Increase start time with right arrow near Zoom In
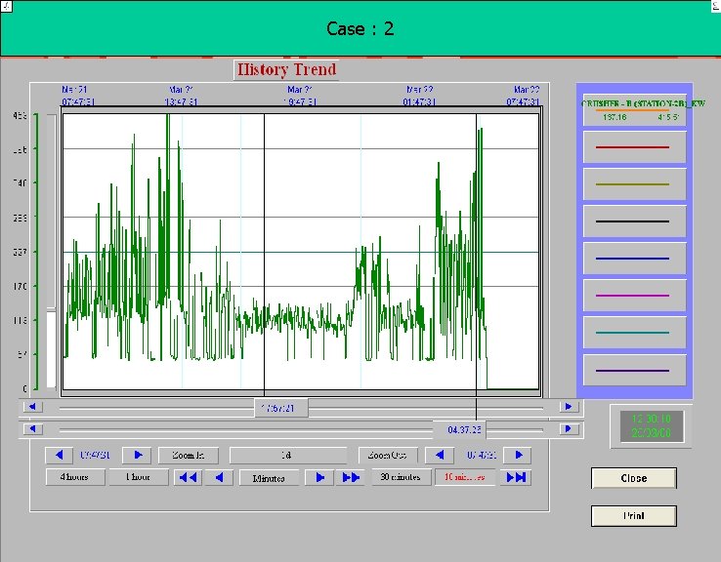Image resolution: width=721 pixels, height=562 pixels. point(138,455)
